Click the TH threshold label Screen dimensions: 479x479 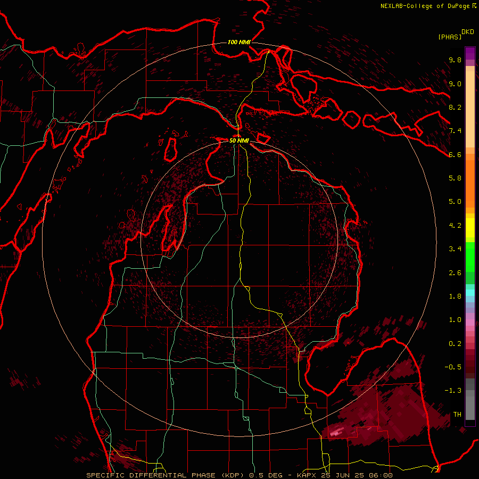457,415
